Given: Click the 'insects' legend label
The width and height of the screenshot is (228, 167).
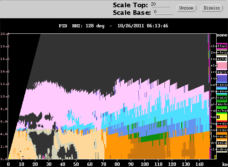Looking at the screenshot, I should (x=218, y=59).
